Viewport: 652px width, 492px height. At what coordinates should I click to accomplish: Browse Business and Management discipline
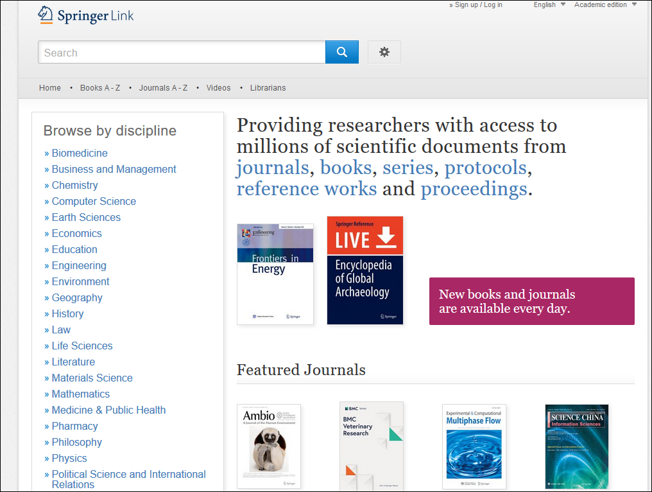[x=114, y=169]
